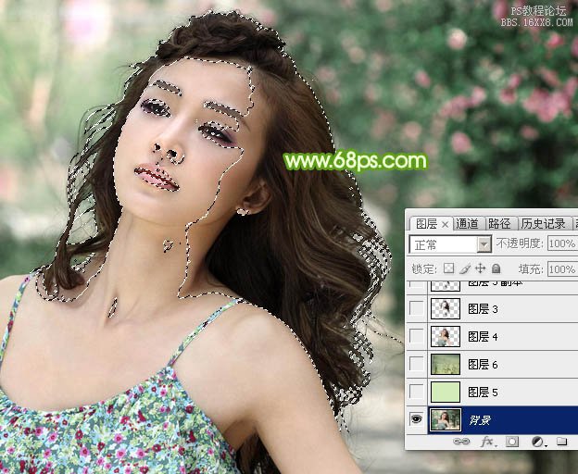Image resolution: width=578 pixels, height=474 pixels.
Task: Open the 正常 blend mode dropdown
Action: 450,244
